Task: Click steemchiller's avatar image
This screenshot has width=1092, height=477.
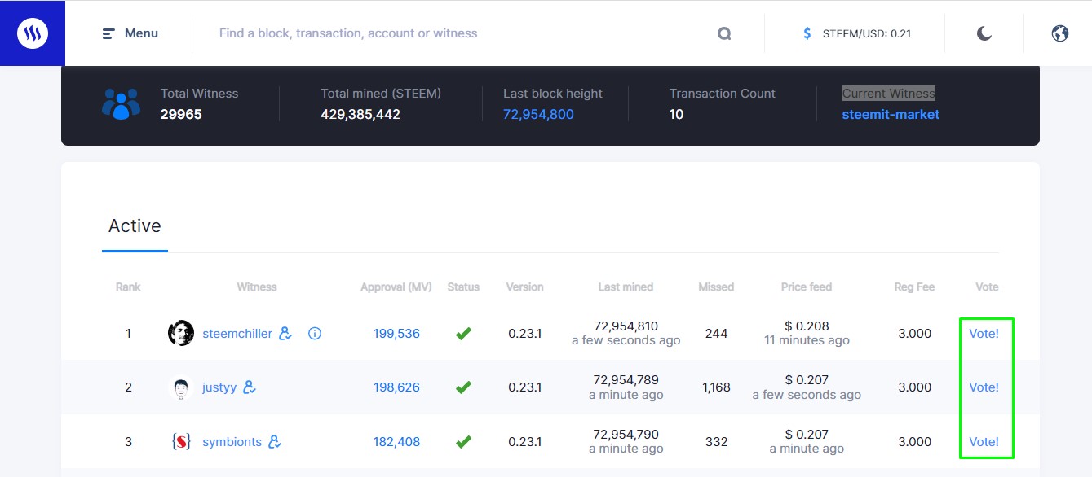Action: (x=181, y=333)
